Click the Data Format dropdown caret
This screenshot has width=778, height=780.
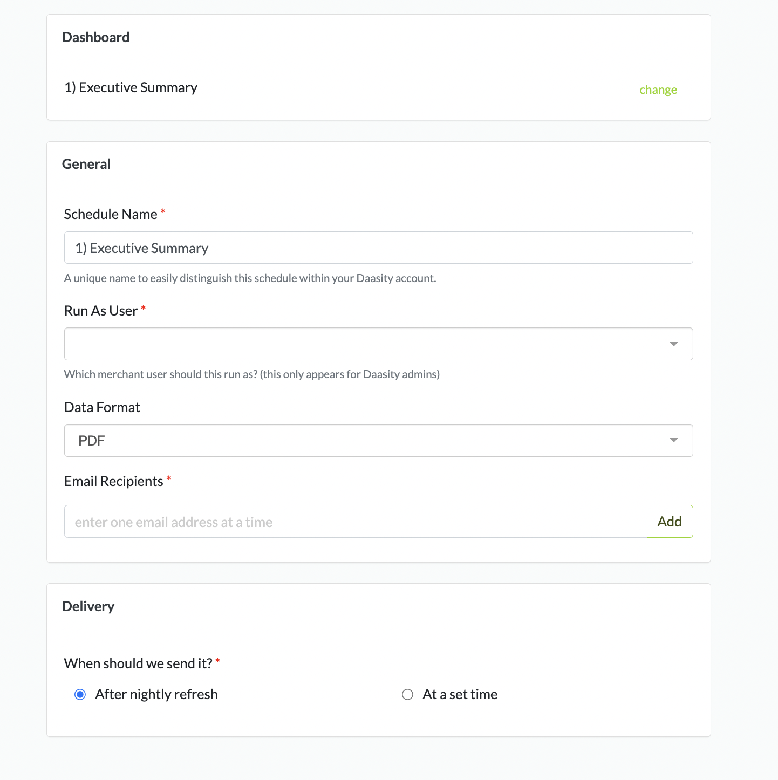coord(673,441)
